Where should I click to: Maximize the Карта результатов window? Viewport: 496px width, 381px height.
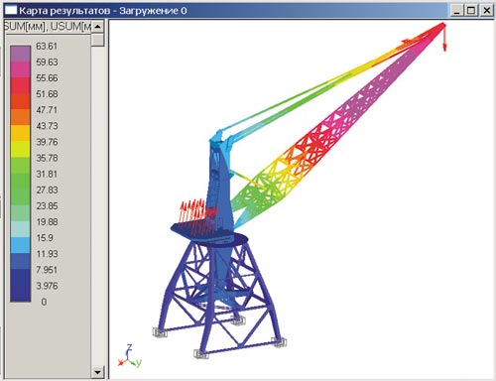tap(471, 11)
